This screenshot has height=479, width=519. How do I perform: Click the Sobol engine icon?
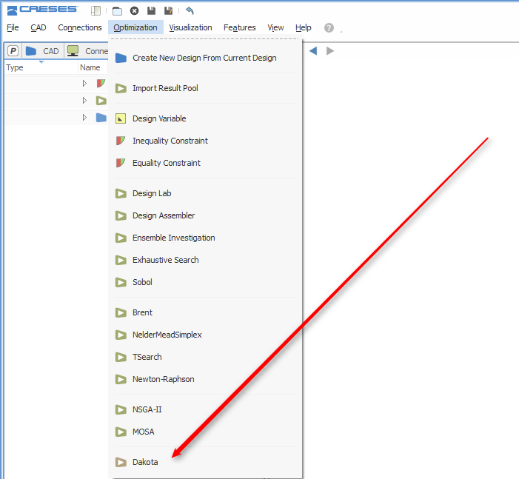tap(121, 282)
